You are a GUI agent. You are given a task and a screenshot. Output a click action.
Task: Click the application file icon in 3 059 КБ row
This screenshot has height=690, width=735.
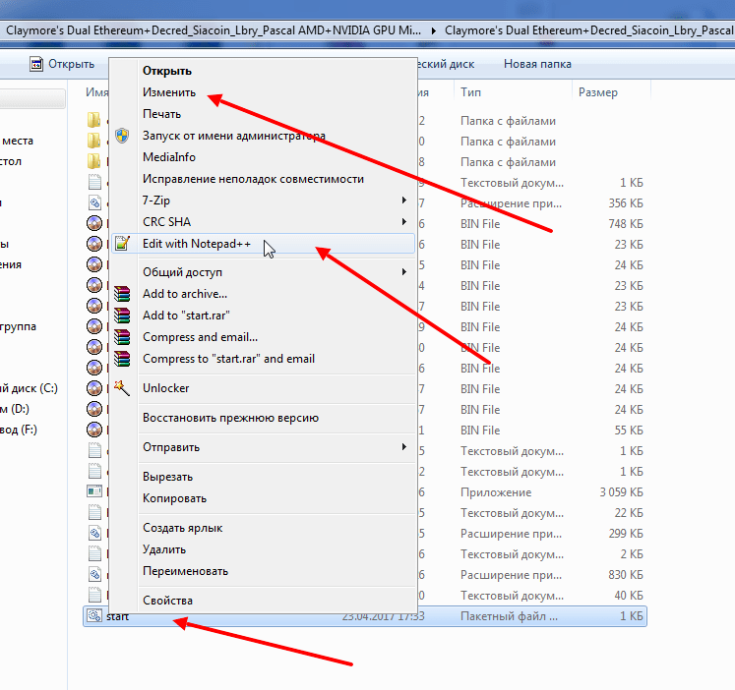(94, 491)
